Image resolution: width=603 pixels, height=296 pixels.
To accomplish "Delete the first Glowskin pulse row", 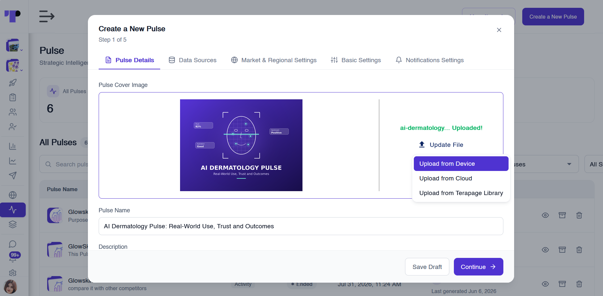I will 579,215.
